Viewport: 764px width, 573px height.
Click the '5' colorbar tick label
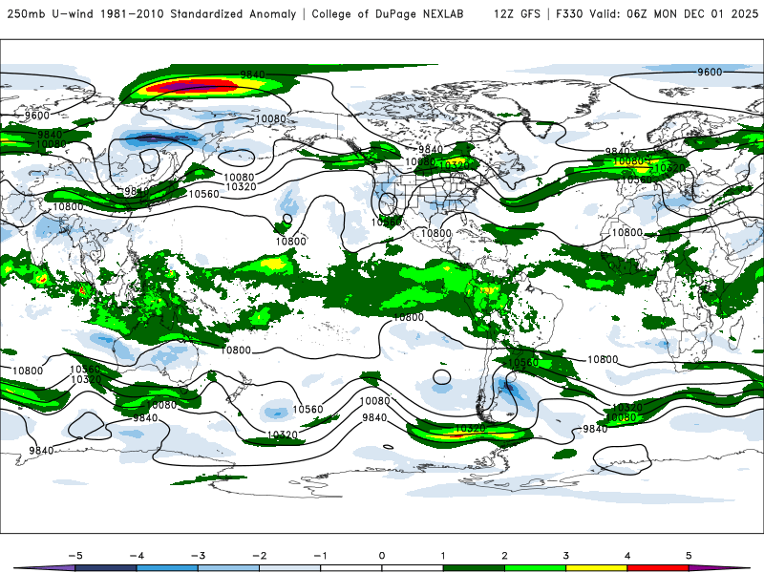coord(689,556)
